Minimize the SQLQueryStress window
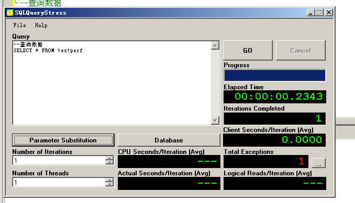This screenshot has height=203, width=355. (310, 13)
